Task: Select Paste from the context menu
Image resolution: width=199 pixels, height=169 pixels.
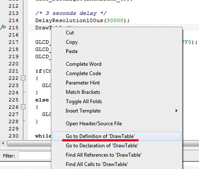Action: point(72,51)
